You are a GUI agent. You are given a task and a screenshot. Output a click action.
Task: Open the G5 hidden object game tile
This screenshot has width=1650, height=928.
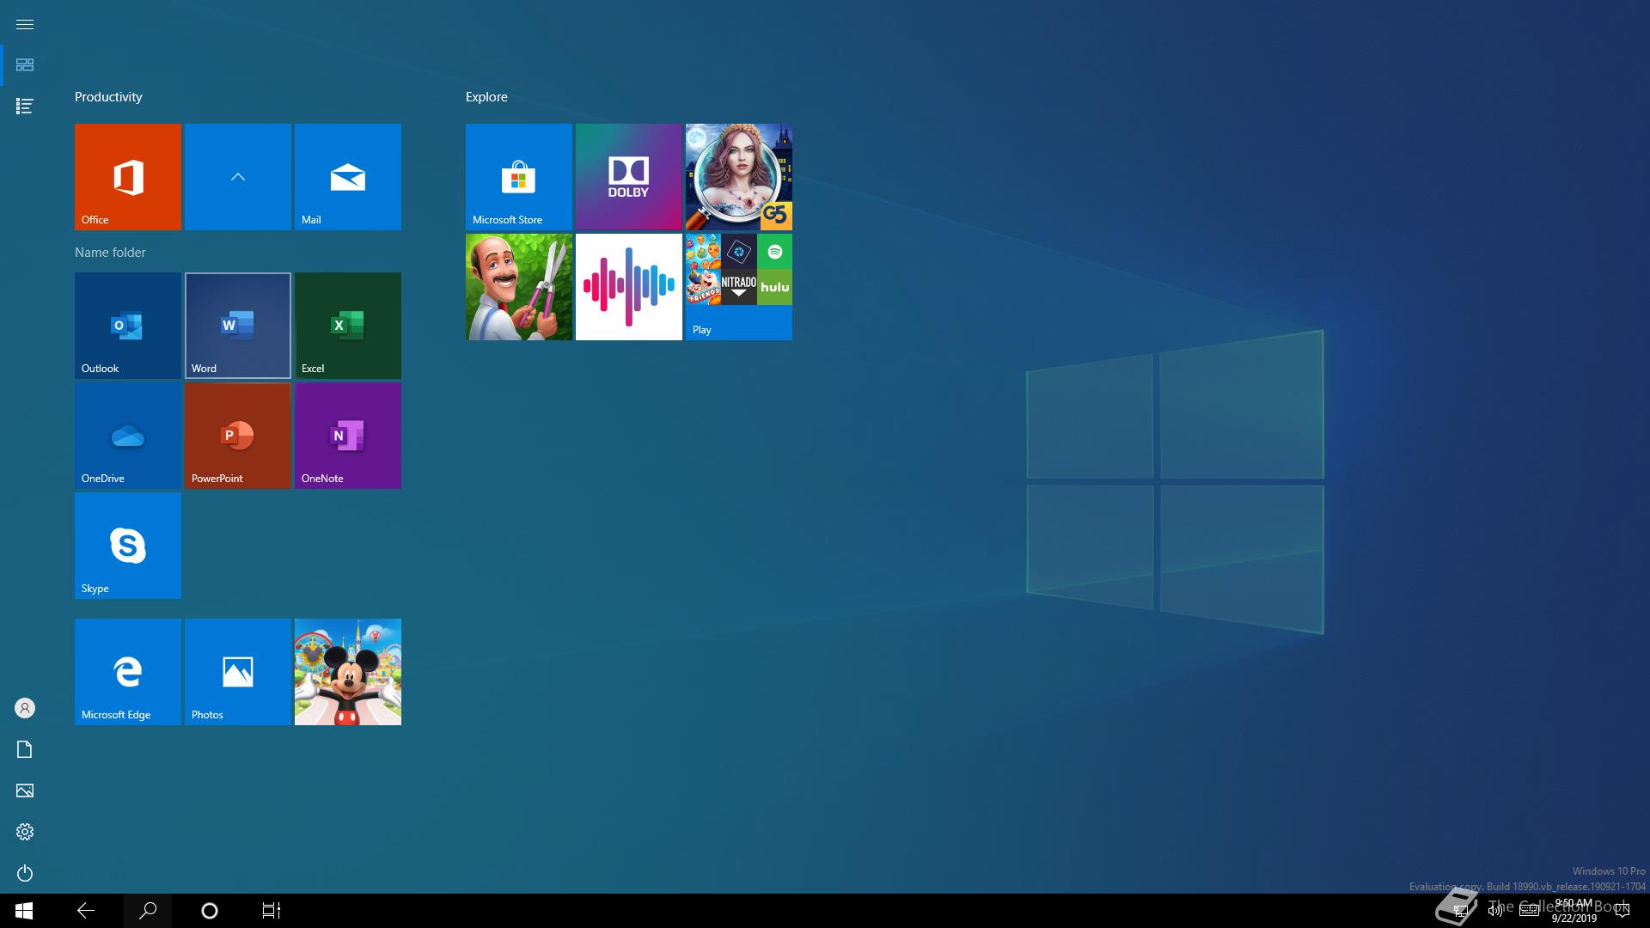pos(739,177)
